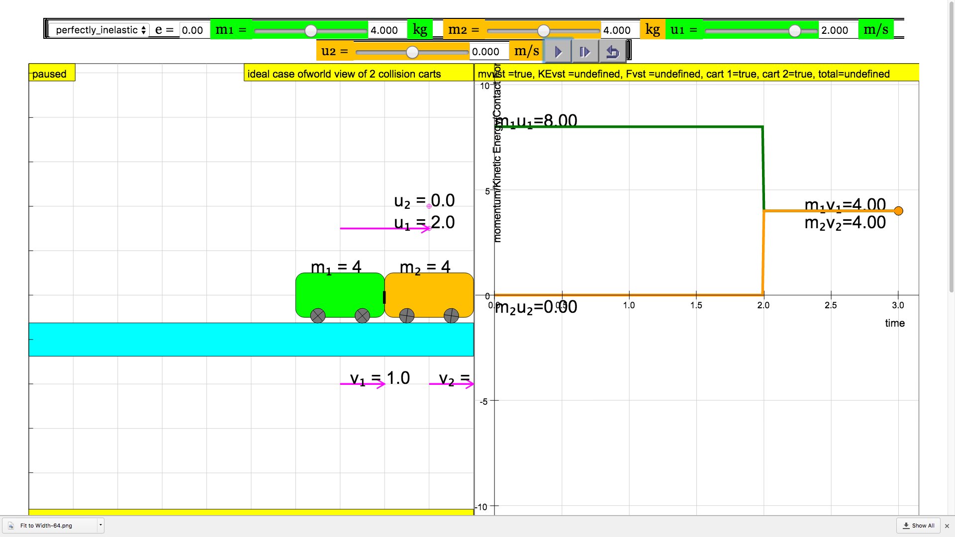Open the download item options arrow

(100, 525)
